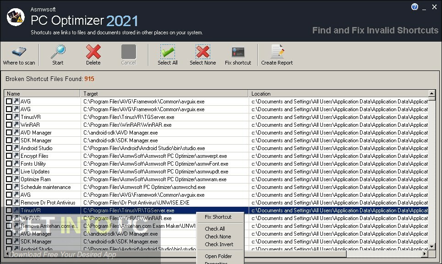Sort by the Location column header
This screenshot has height=264, width=442.
(x=338, y=93)
